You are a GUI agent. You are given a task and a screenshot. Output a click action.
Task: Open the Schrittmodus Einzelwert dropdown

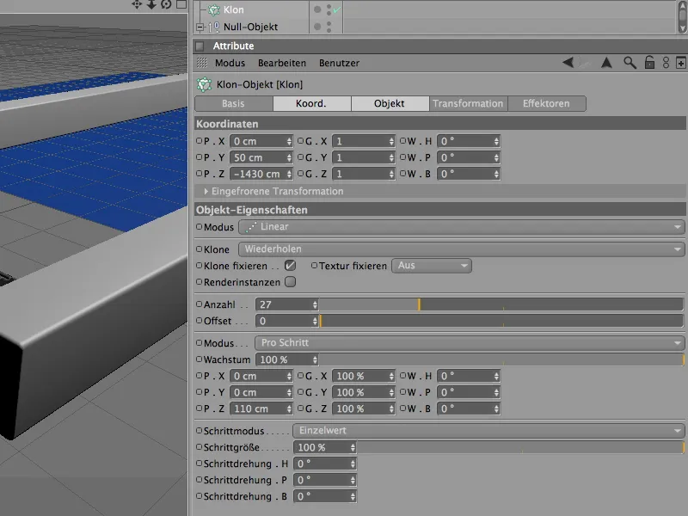point(487,431)
